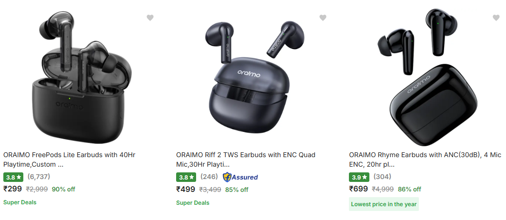The width and height of the screenshot is (506, 220).
Task: Add ORAIMO Rhyme earbuds to wishlist
Action: click(496, 18)
